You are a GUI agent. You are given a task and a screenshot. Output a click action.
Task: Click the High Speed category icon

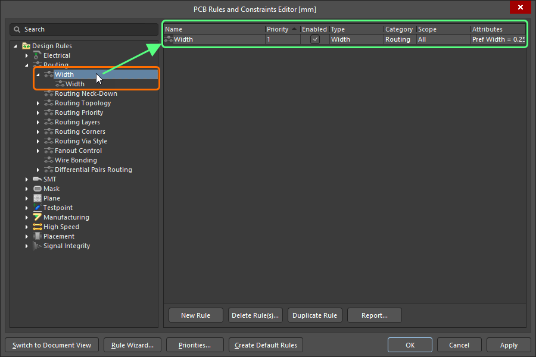[38, 227]
